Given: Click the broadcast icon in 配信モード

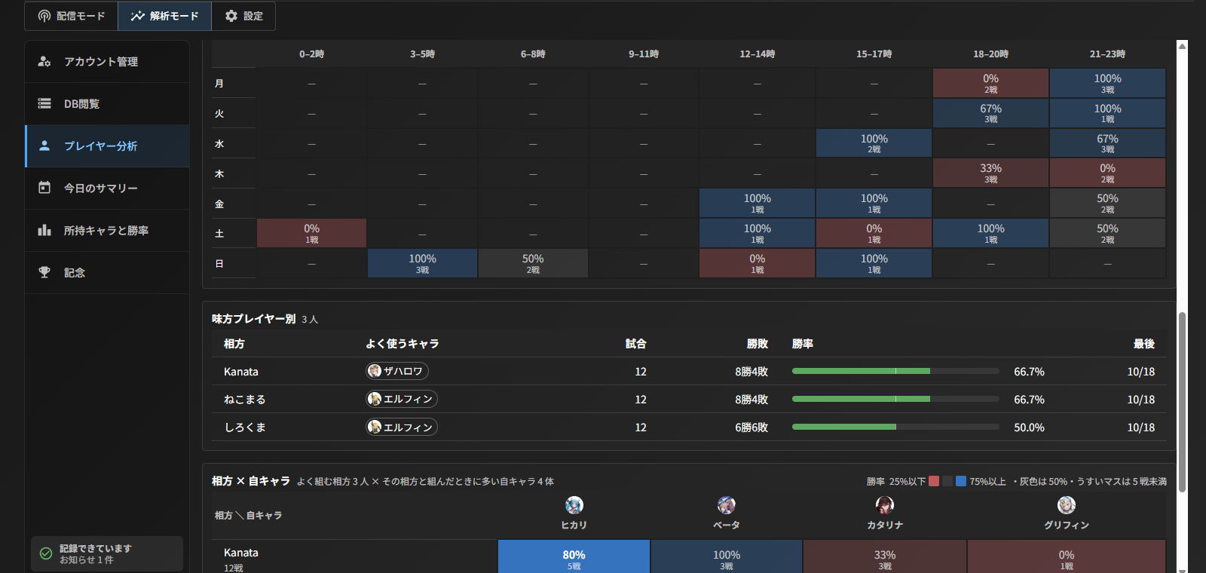Looking at the screenshot, I should pyautogui.click(x=44, y=16).
